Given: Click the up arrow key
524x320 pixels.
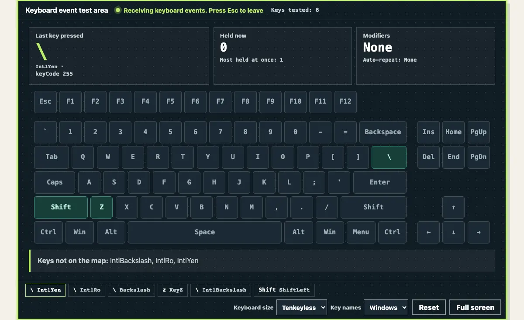Looking at the screenshot, I should tap(453, 207).
